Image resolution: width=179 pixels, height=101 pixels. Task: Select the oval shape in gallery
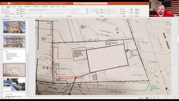tap(95, 9)
